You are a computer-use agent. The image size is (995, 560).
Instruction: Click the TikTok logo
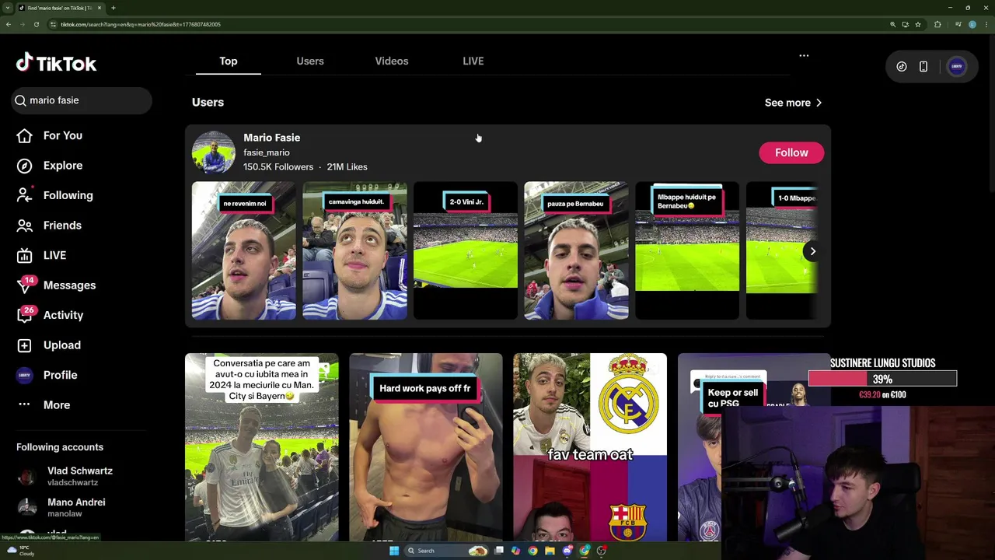pos(56,63)
